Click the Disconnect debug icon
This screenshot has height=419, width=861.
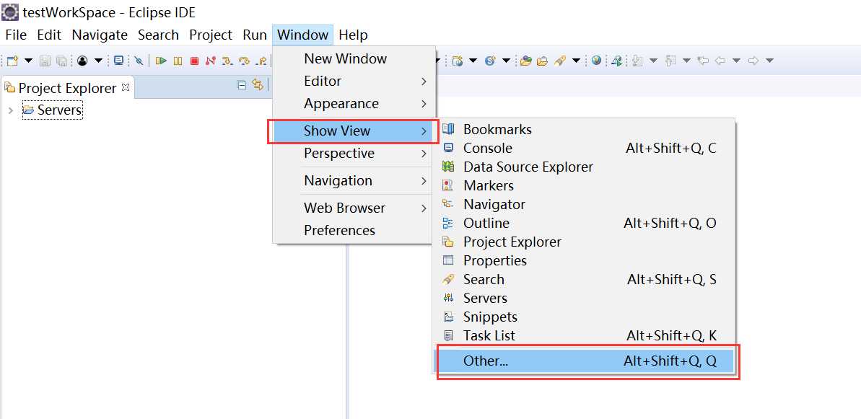click(x=210, y=61)
